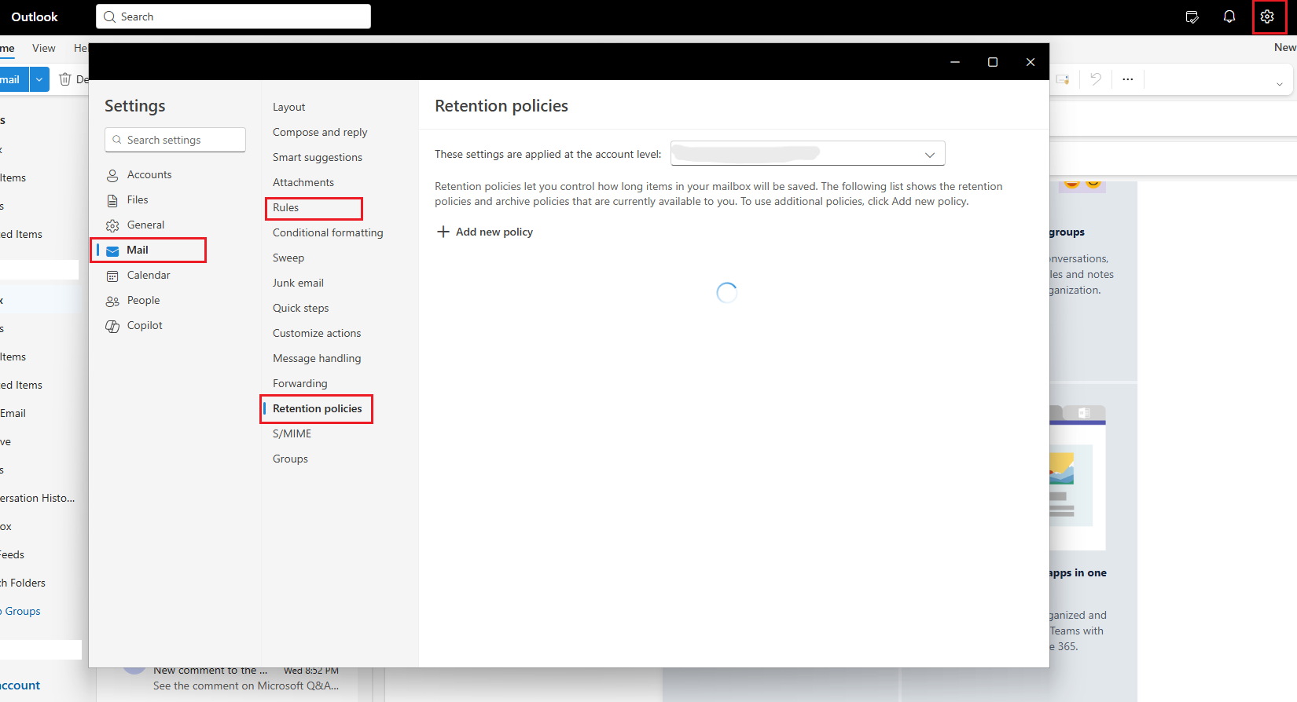This screenshot has width=1297, height=702.
Task: Click the Outlook brand label
Action: pos(35,16)
